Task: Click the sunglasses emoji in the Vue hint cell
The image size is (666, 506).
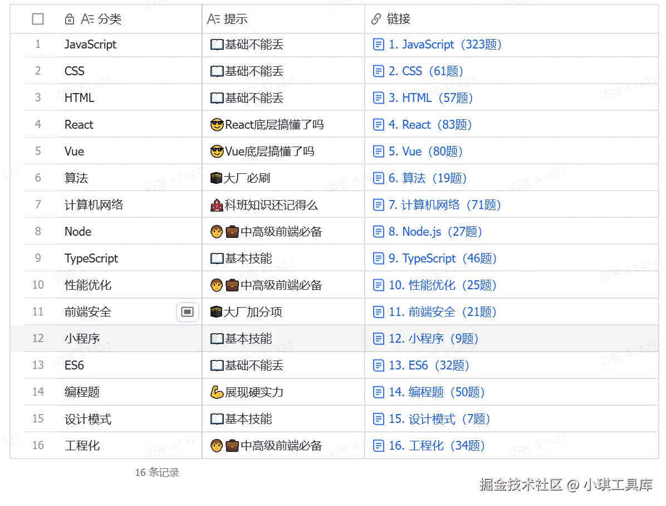Action: [217, 152]
